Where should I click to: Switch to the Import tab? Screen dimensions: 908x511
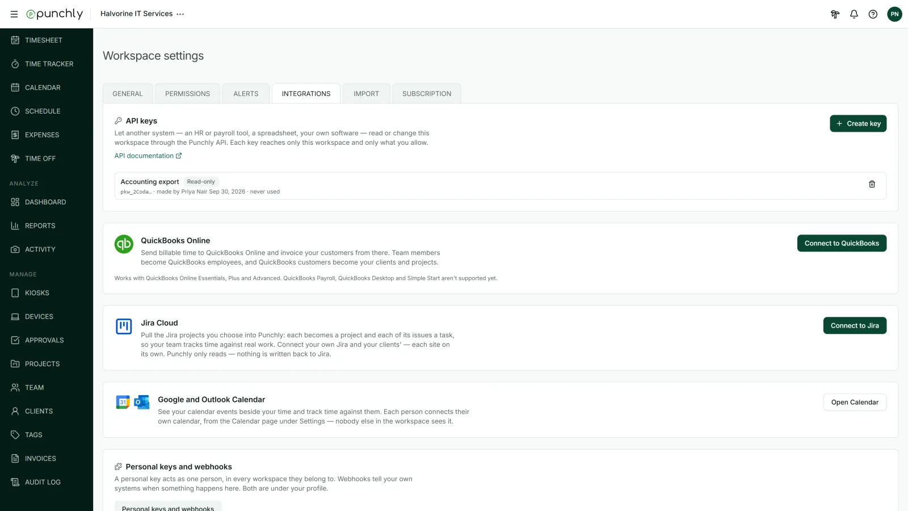366,94
